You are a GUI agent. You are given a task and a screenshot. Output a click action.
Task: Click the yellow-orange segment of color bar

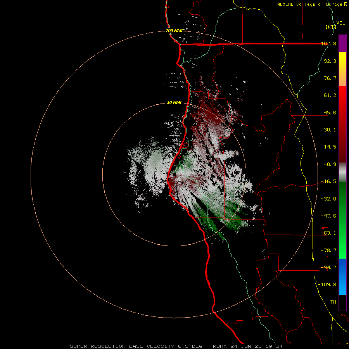342,69
